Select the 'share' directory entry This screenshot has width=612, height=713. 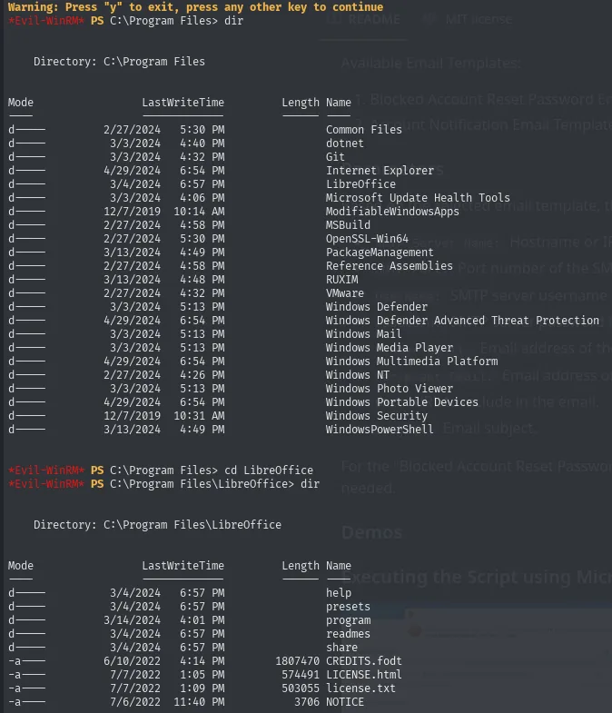pos(341,648)
